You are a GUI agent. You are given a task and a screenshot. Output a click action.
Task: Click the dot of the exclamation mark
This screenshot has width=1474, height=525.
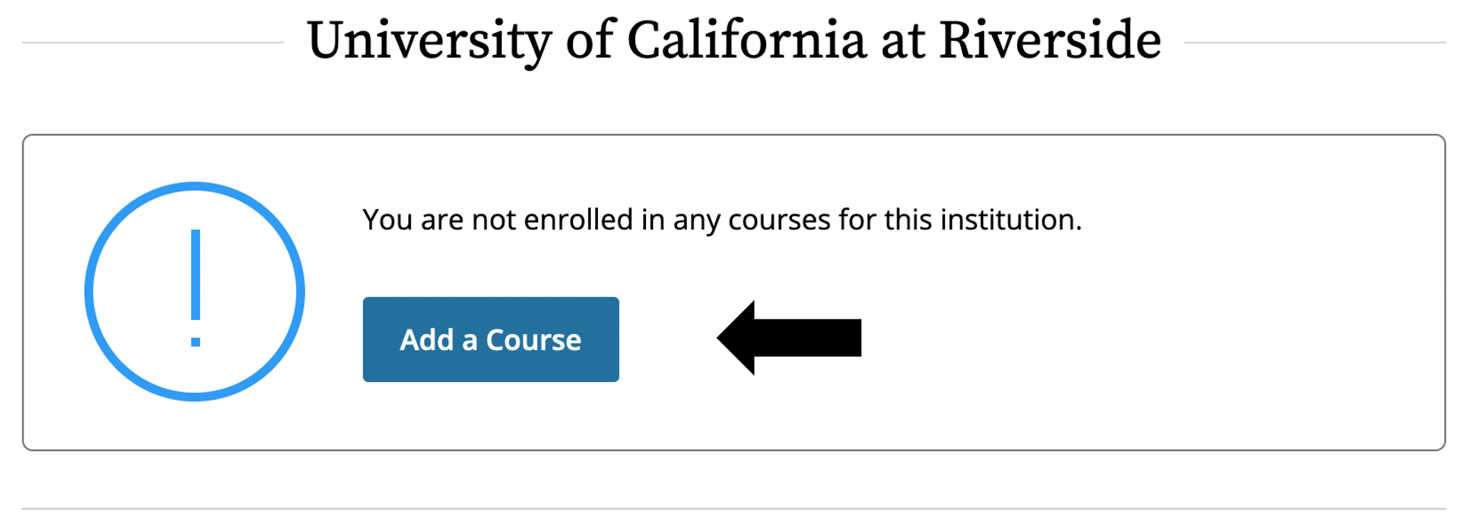(195, 342)
